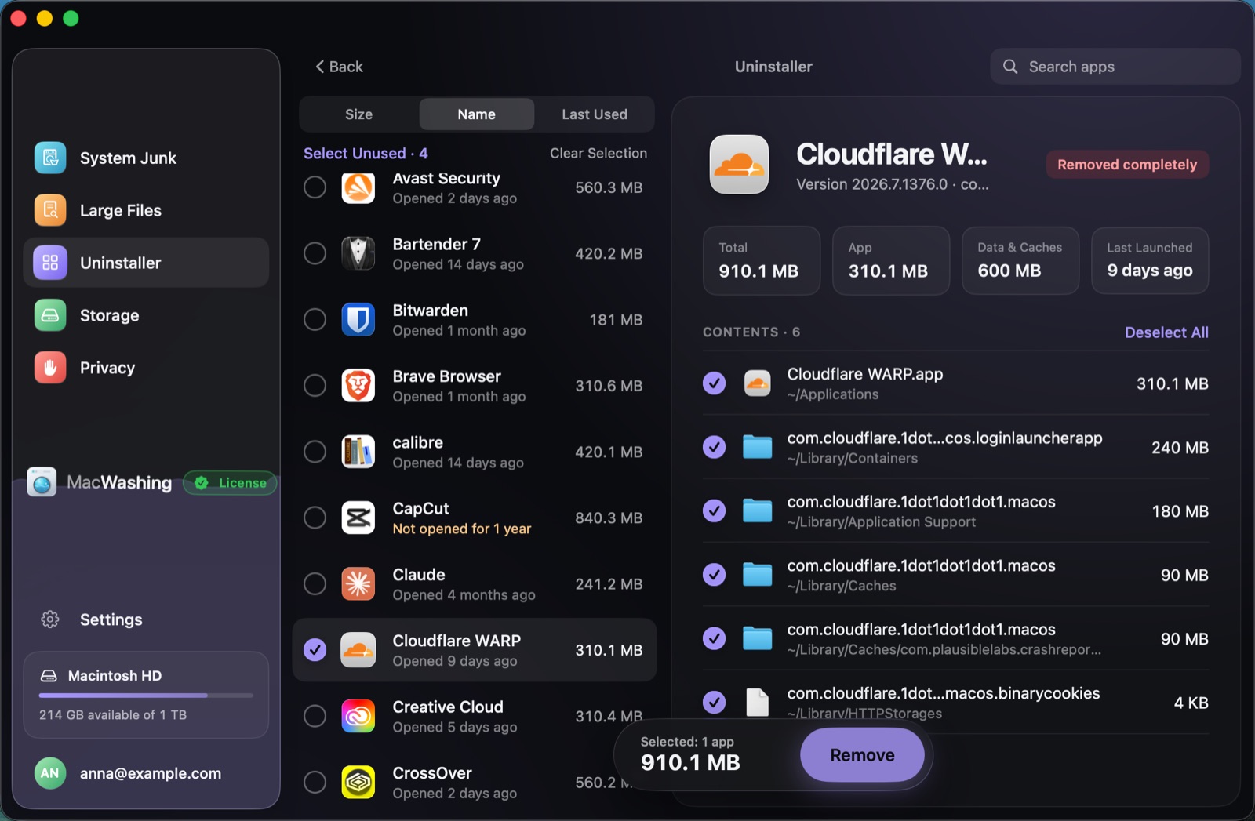Viewport: 1255px width, 821px height.
Task: Click the search magnifier icon
Action: (1010, 67)
